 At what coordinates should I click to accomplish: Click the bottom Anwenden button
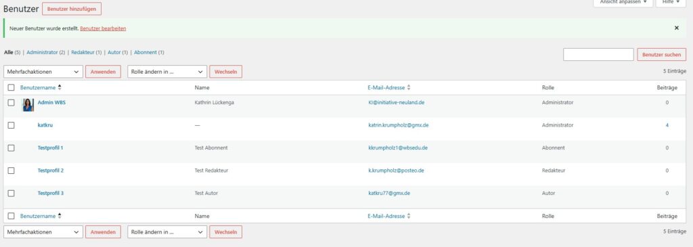coord(103,232)
